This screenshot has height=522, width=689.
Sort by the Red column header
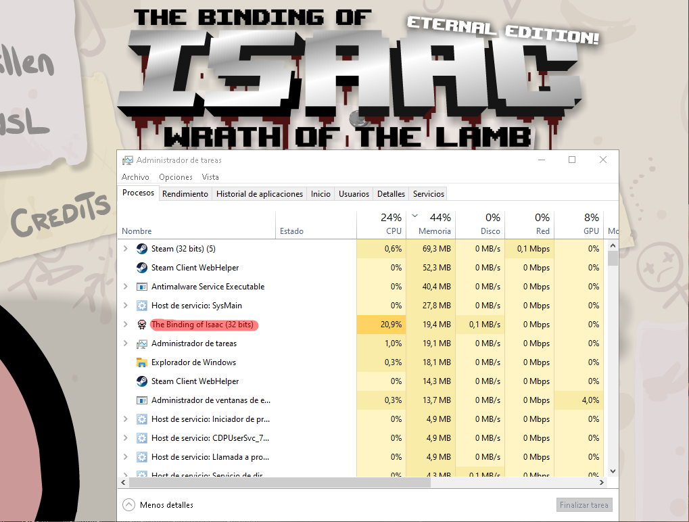529,224
